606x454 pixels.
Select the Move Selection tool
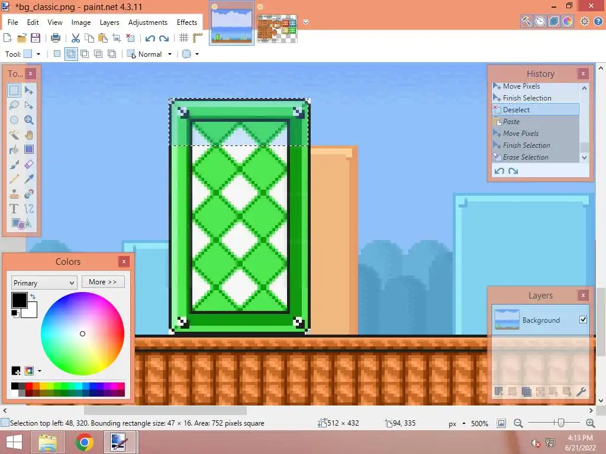coord(29,105)
